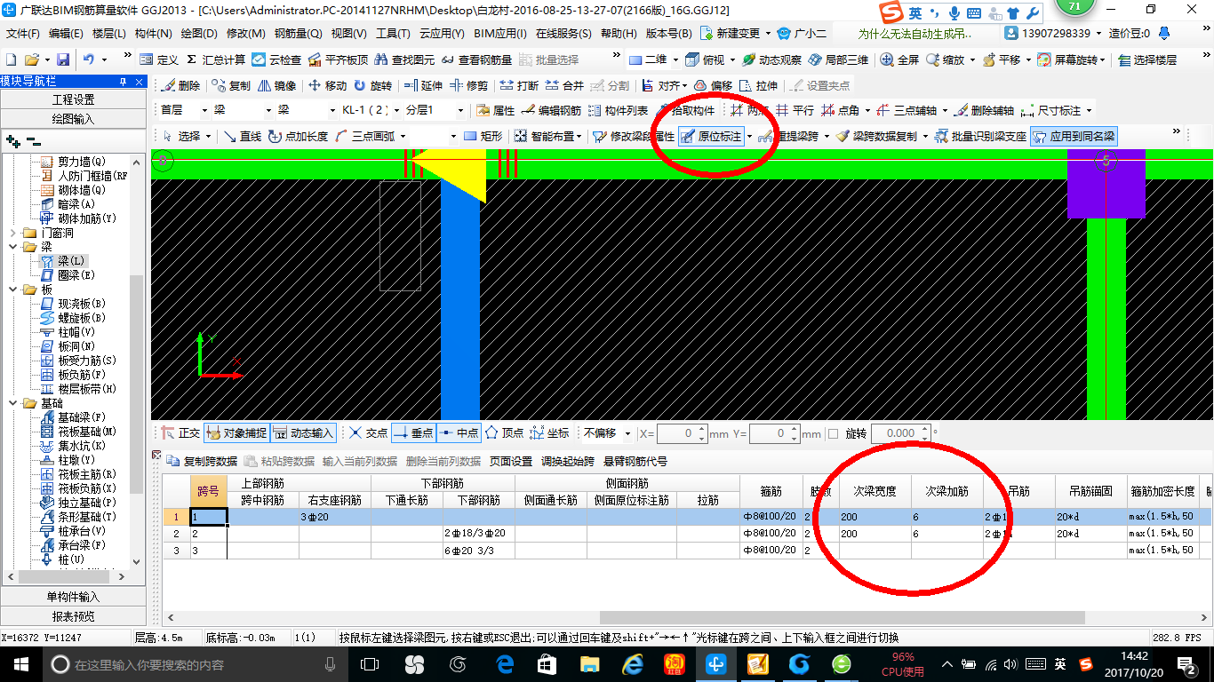Viewport: 1214px width, 682px height.
Task: Open the 钢筋量(Q) menu
Action: pyautogui.click(x=298, y=33)
